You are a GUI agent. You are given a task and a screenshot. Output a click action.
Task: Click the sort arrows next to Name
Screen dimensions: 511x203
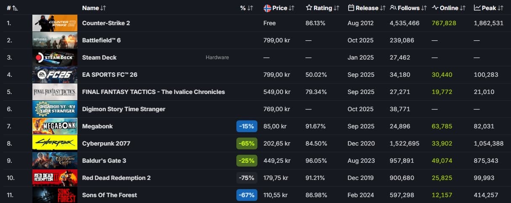(103, 8)
